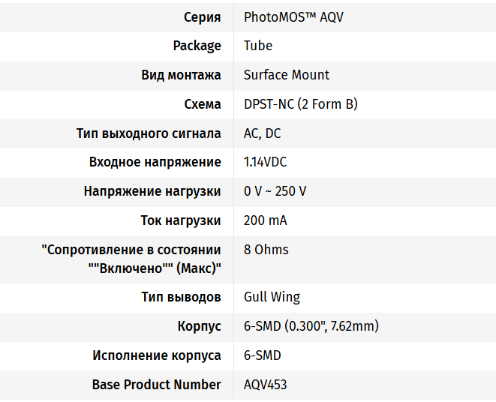496x402 pixels.
Task: Select the Исполнение корпуса label
Action: [x=157, y=355]
